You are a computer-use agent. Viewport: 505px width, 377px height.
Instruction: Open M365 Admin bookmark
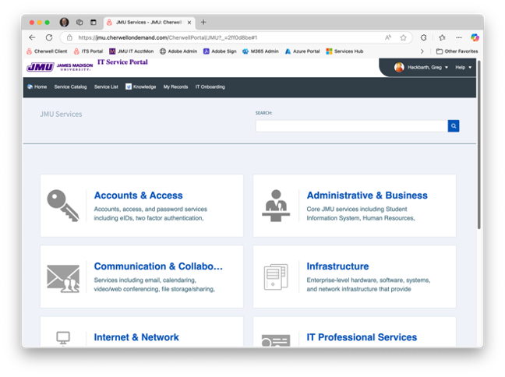(260, 51)
